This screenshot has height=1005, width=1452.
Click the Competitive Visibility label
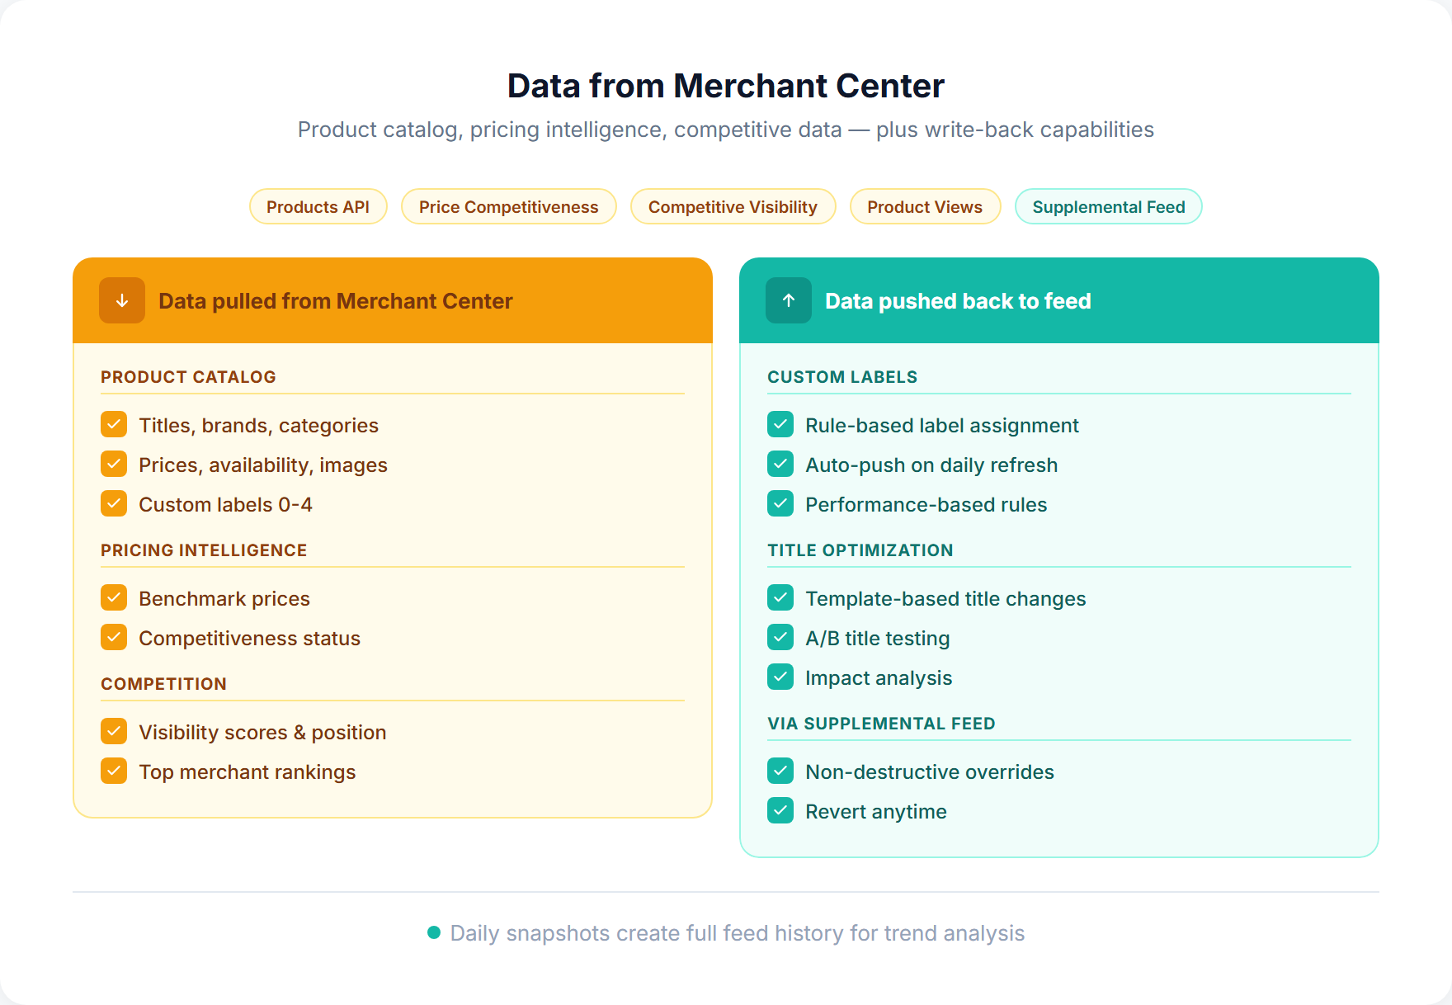click(x=733, y=206)
